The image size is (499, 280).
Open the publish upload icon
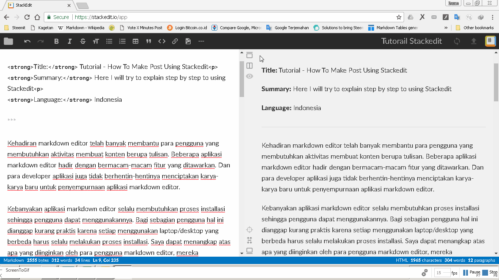click(474, 41)
